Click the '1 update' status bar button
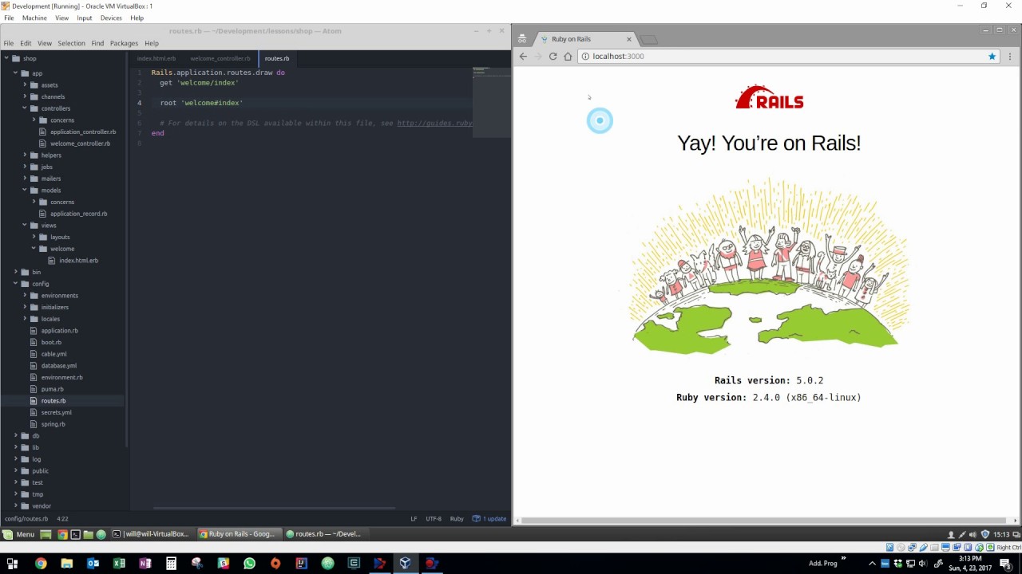The image size is (1022, 574). [490, 519]
